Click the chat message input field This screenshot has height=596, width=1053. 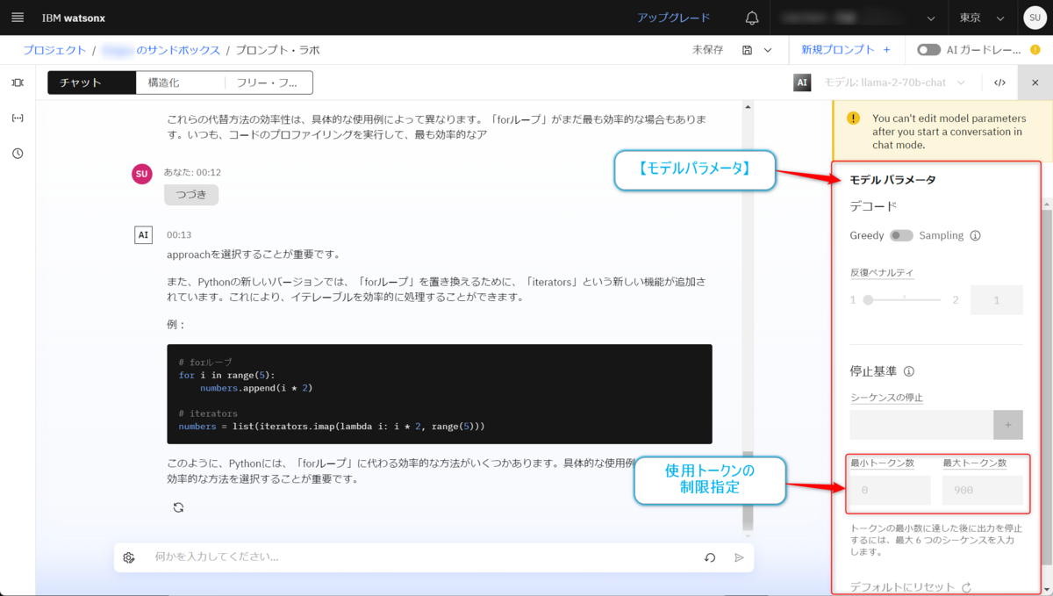421,557
